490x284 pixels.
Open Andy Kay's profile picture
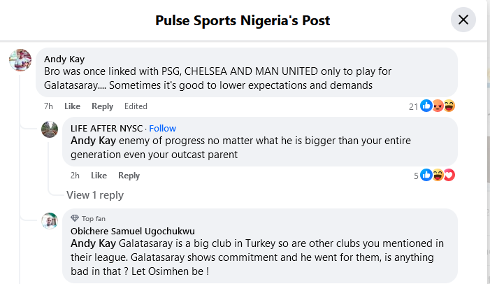tap(20, 60)
